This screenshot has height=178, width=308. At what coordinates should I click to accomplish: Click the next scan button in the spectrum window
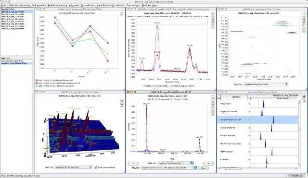[x=208, y=163]
